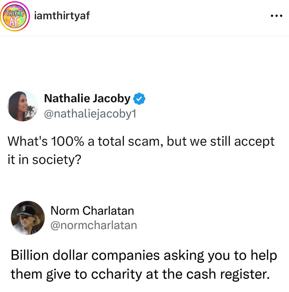
Task: Click the Norm Charlatan display name
Action: click(x=92, y=211)
